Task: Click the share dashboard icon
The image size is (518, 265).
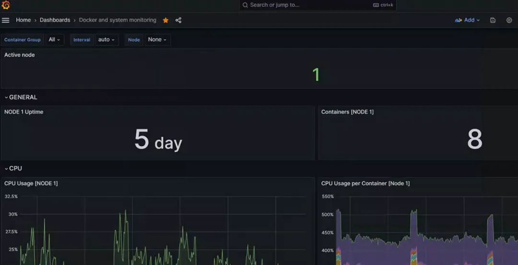Action: pyautogui.click(x=178, y=20)
